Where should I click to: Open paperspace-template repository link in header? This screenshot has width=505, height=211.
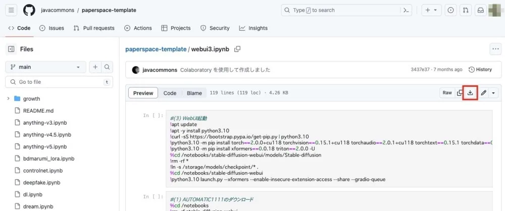(109, 10)
